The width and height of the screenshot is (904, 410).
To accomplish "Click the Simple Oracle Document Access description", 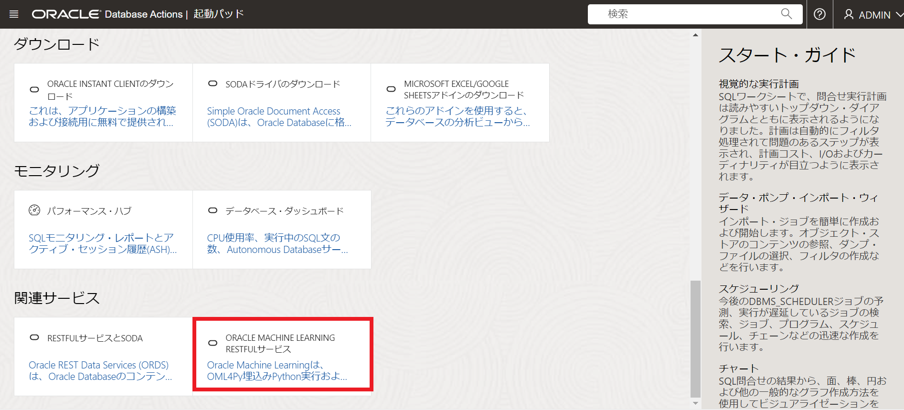I will (279, 117).
